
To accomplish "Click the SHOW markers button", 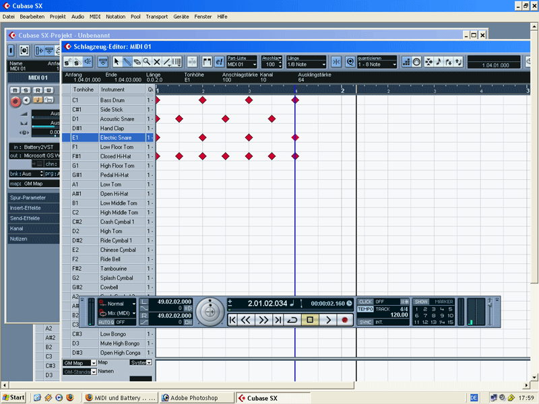I will (421, 302).
